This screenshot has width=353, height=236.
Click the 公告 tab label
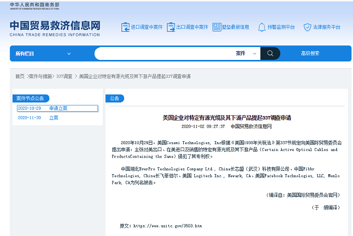[x=115, y=98]
